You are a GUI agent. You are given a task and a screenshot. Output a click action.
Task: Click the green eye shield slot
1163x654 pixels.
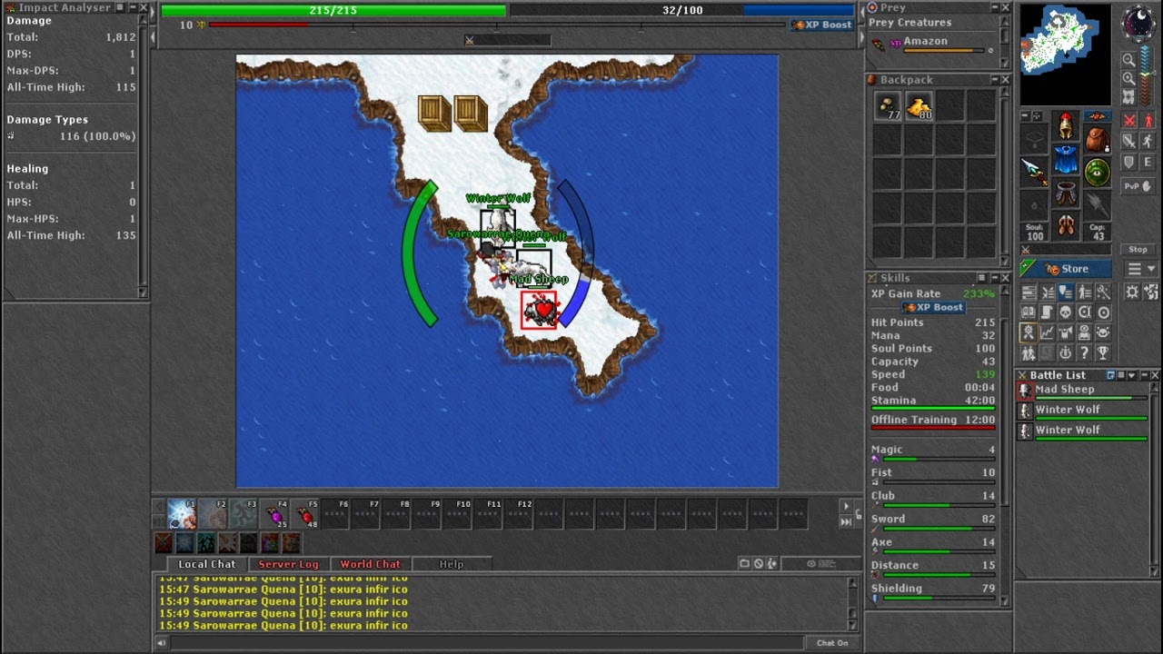pos(1098,173)
